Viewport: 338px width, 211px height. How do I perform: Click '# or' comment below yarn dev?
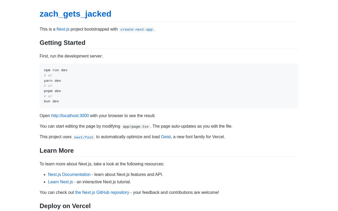(x=48, y=86)
